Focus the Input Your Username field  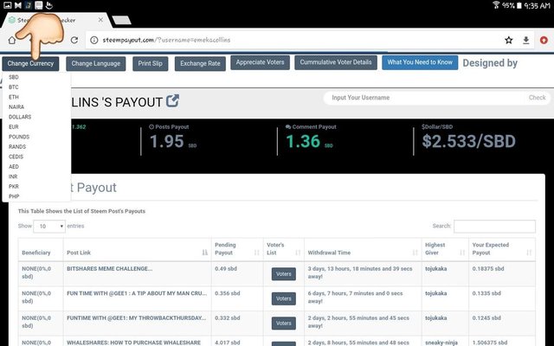pos(424,98)
